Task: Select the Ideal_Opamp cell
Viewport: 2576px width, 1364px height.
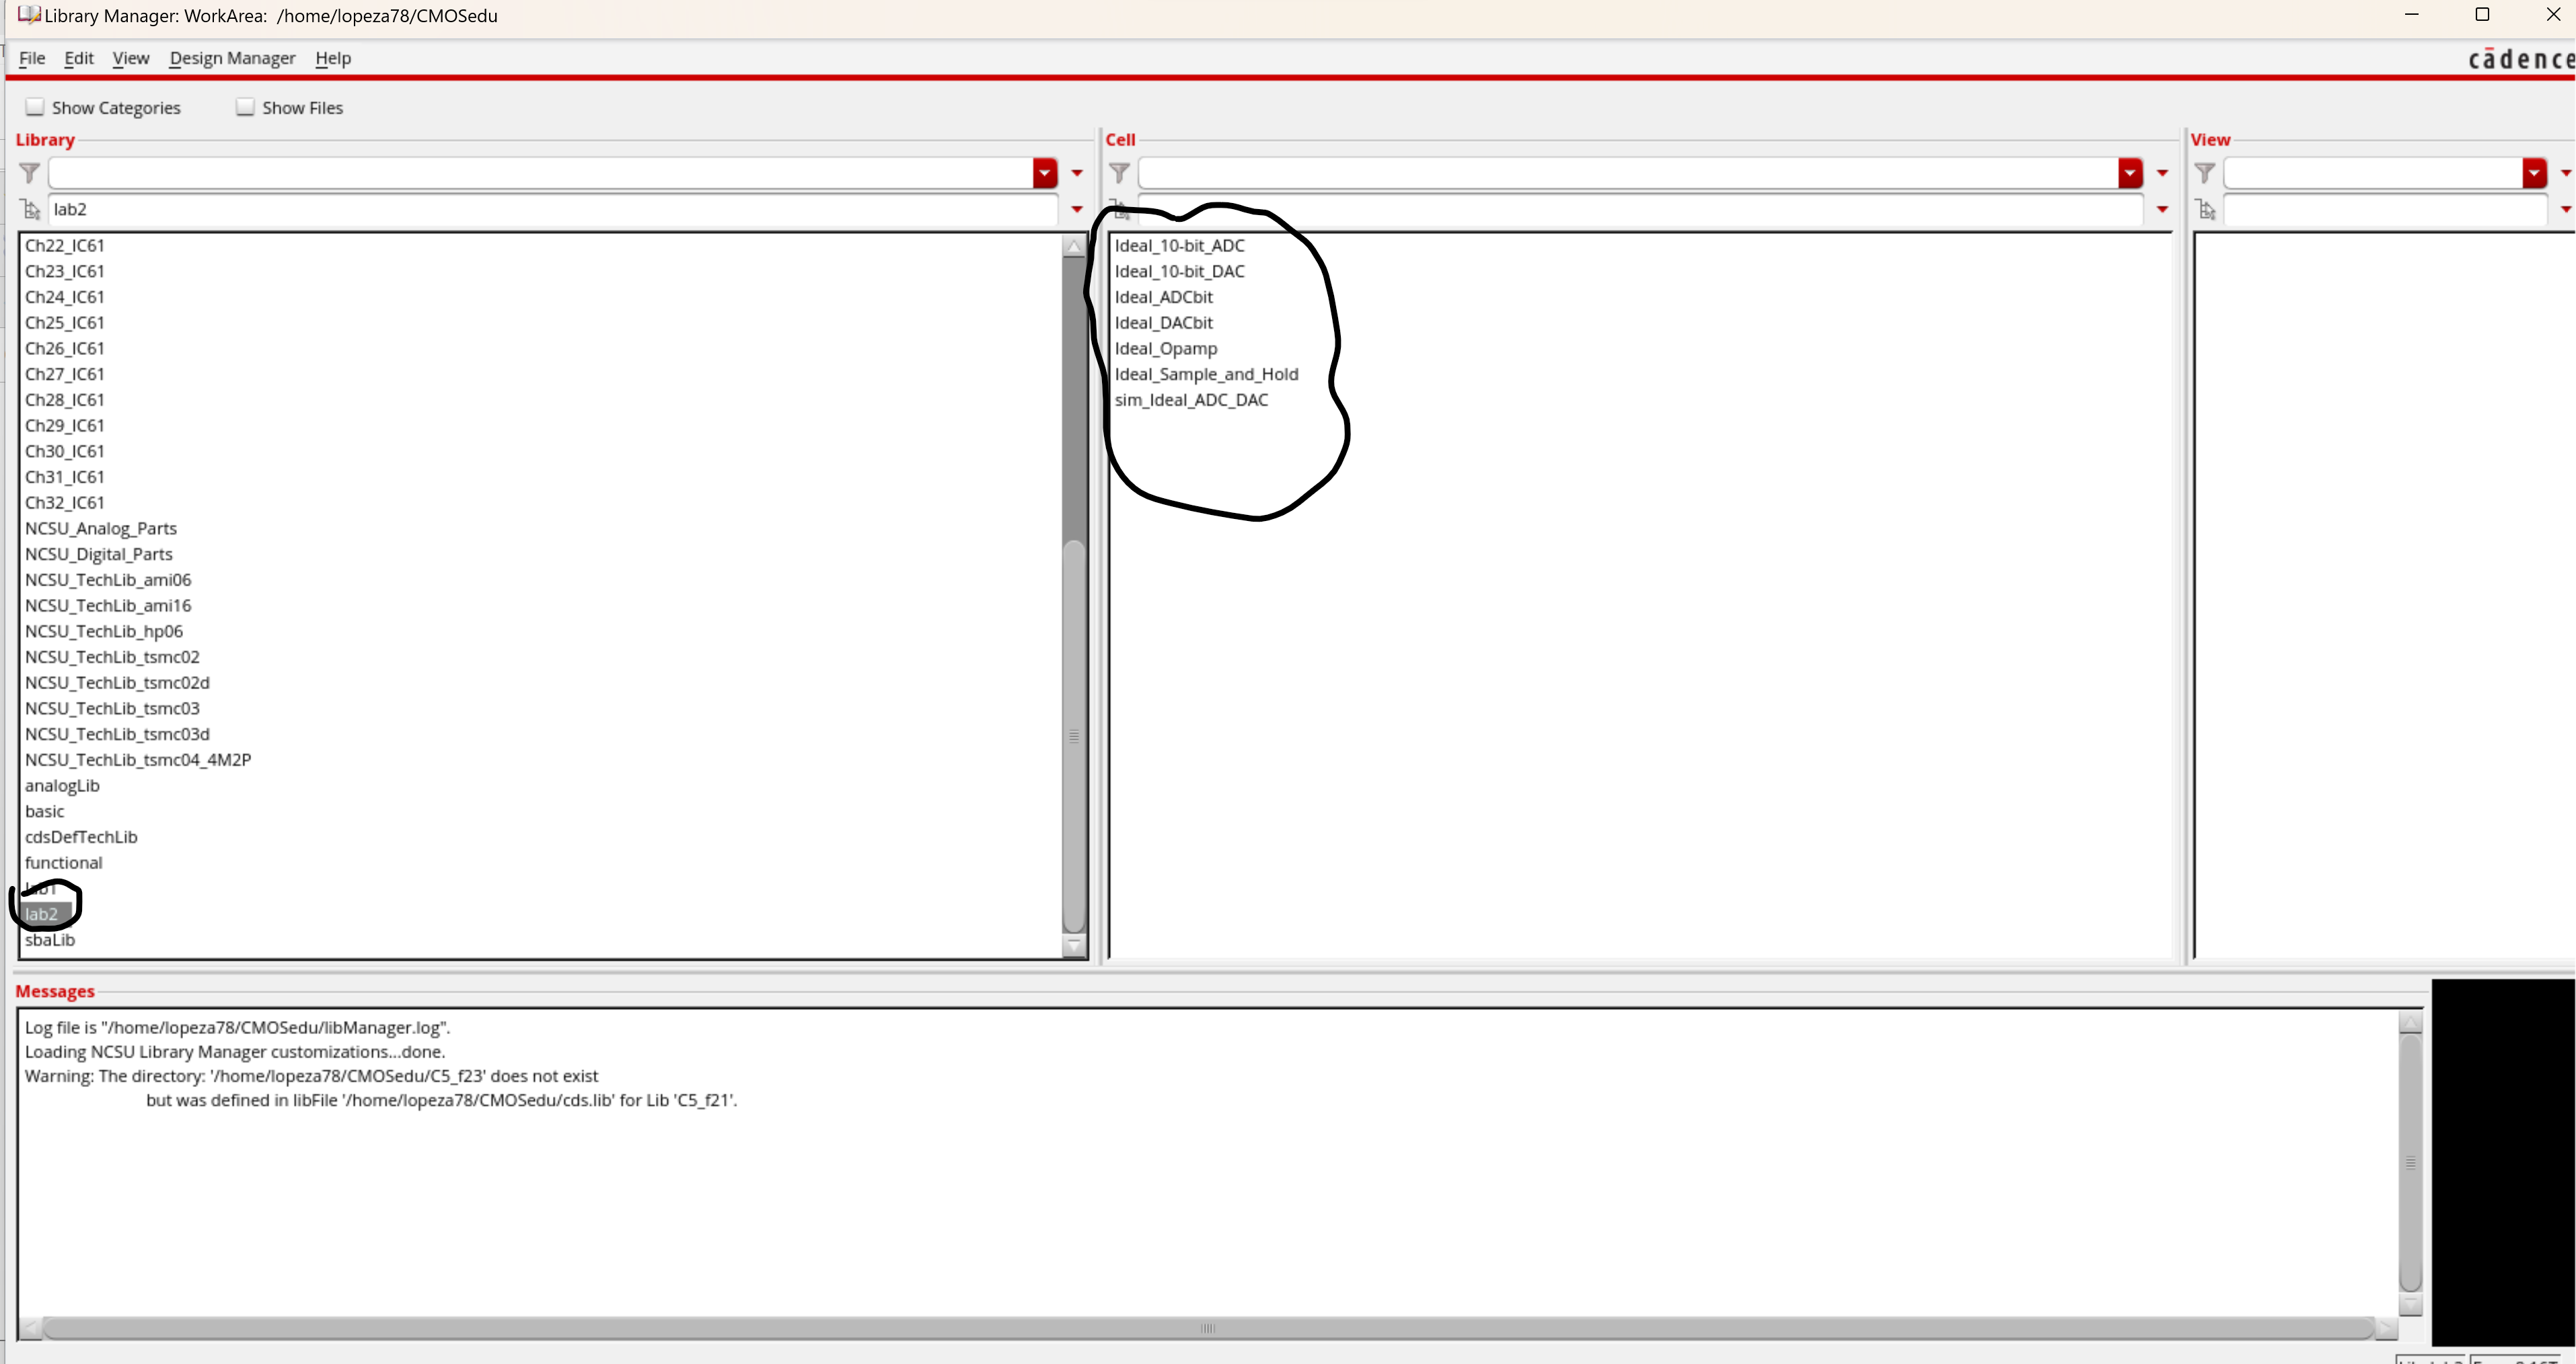Action: (1166, 349)
